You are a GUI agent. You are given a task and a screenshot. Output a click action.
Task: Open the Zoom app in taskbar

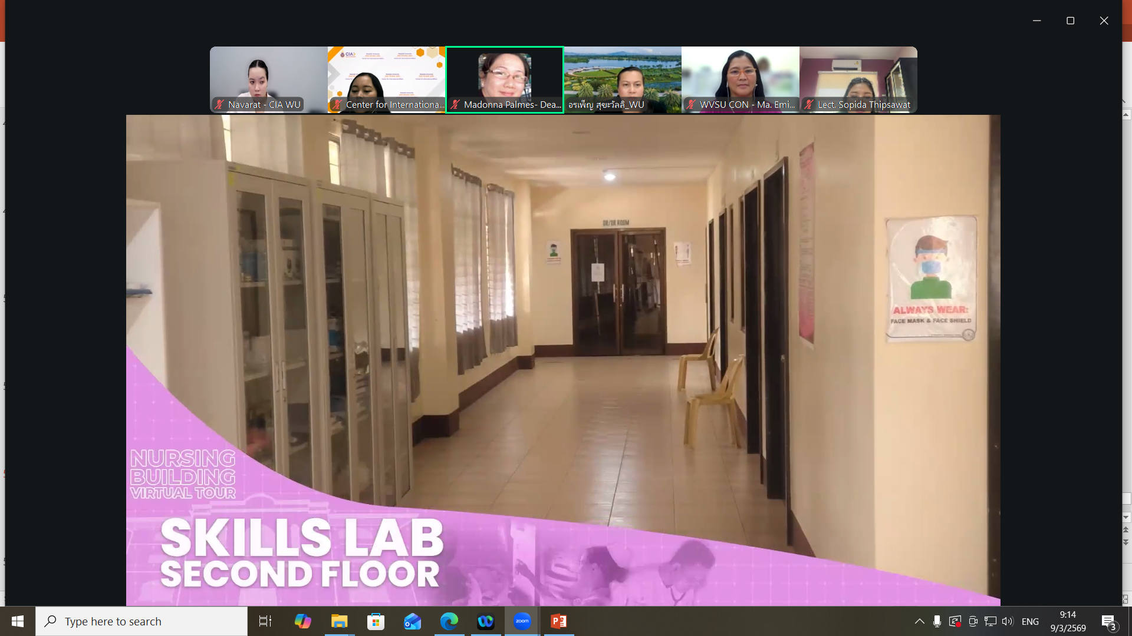coord(522,621)
